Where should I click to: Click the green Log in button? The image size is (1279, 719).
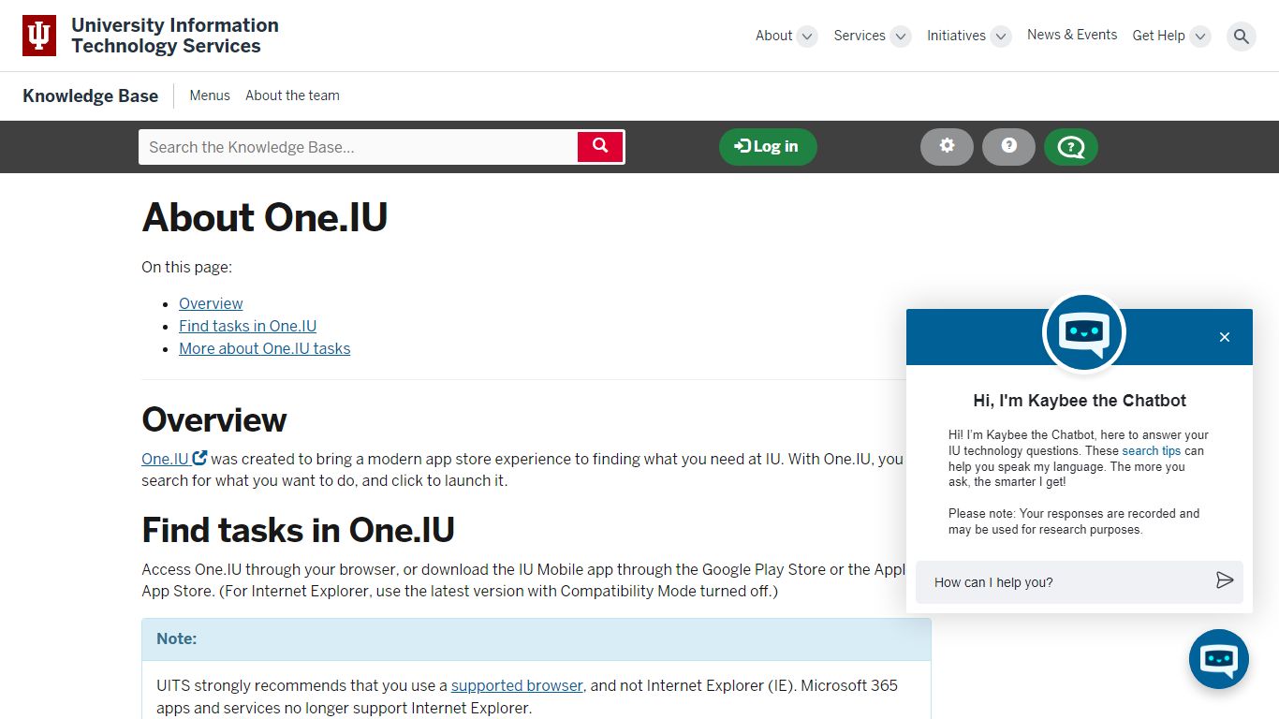768,147
